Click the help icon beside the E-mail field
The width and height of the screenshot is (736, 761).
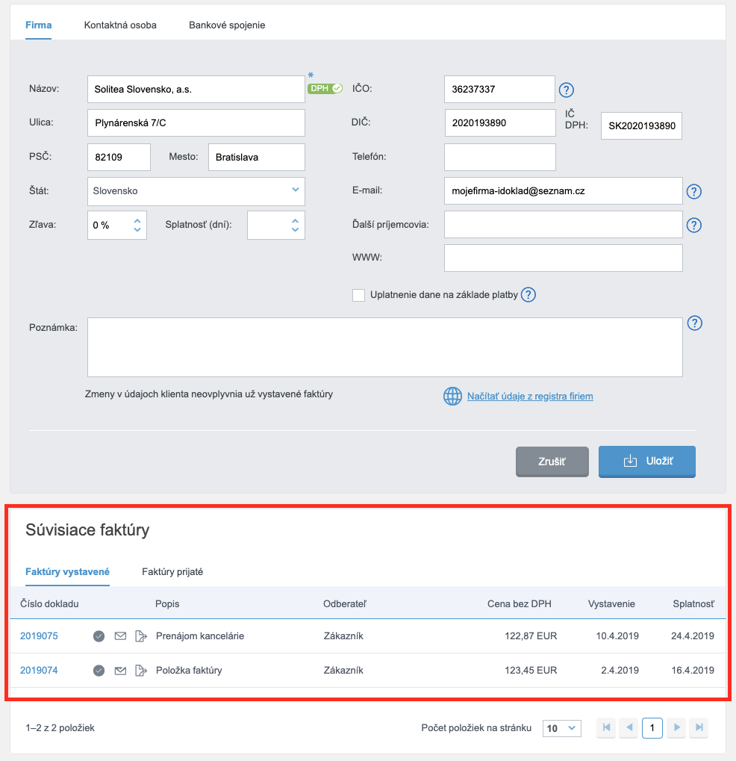pyautogui.click(x=694, y=192)
